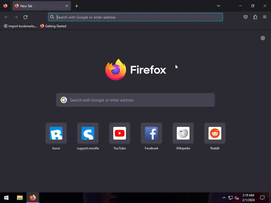Click the Firefox taskbar icon
This screenshot has height=203, width=271.
[x=33, y=198]
